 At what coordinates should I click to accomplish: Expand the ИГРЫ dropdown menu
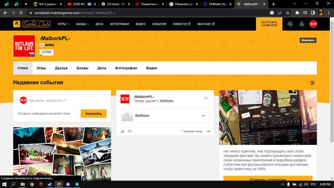click(x=64, y=24)
